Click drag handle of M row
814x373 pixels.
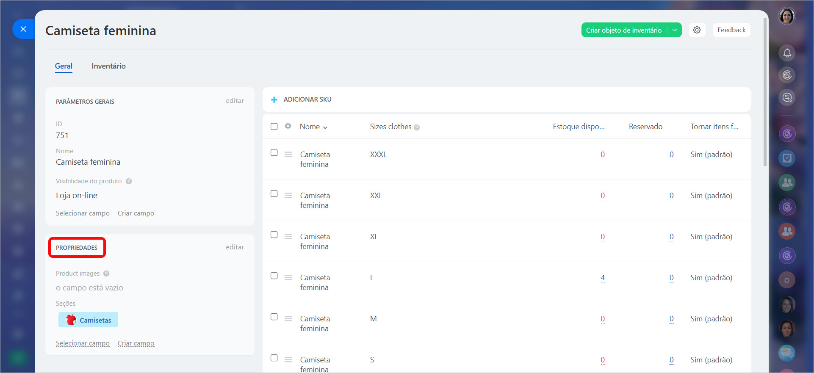click(288, 319)
